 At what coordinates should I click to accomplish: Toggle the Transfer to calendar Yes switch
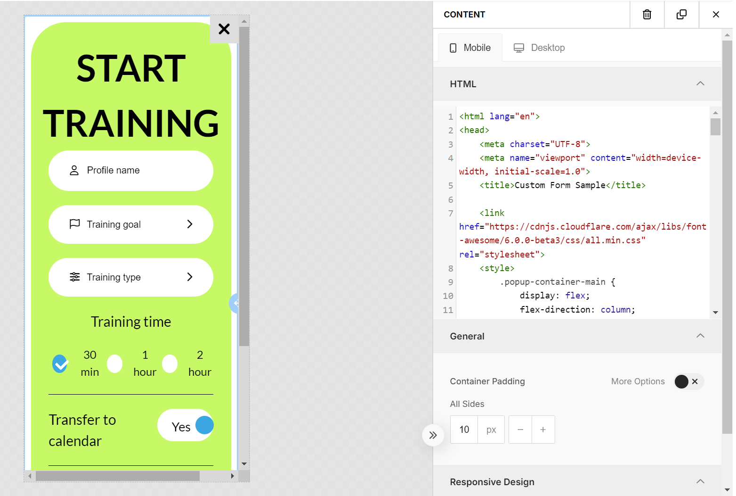pos(186,425)
